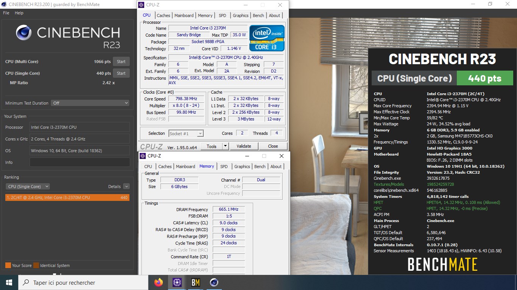Minimize the lower CPU-Z window

[247, 156]
